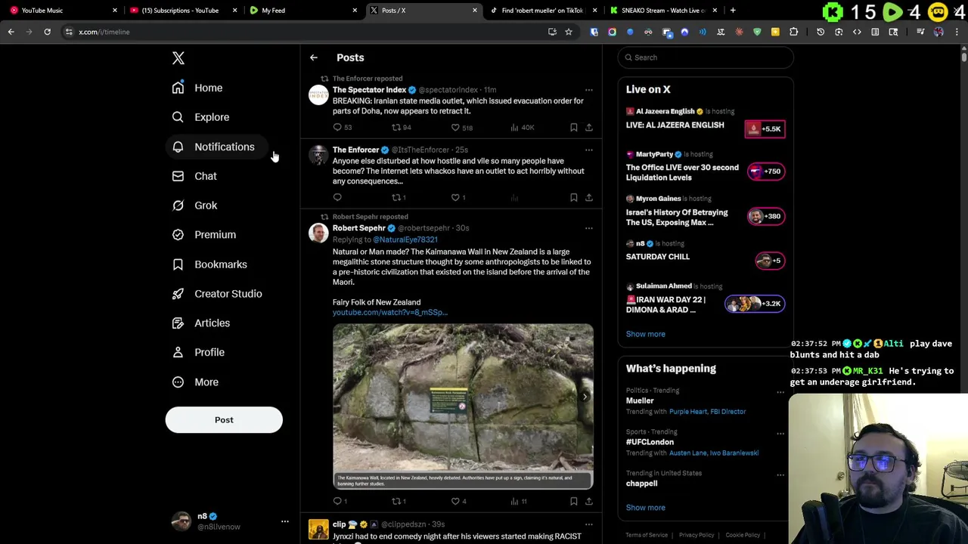Bookmark page with star icon
Image resolution: width=968 pixels, height=544 pixels.
coord(569,32)
